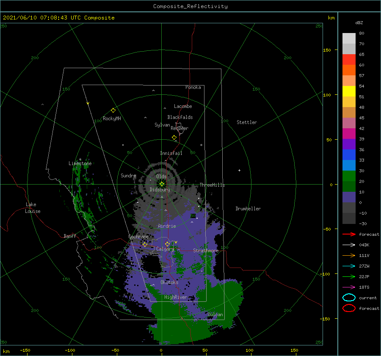Screen dimensions: 381x356
Task: Click the Didsbury town label
Action: click(x=160, y=190)
